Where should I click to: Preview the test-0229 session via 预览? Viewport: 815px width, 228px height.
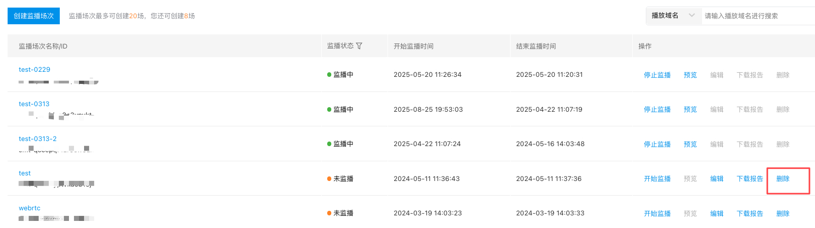tap(690, 75)
